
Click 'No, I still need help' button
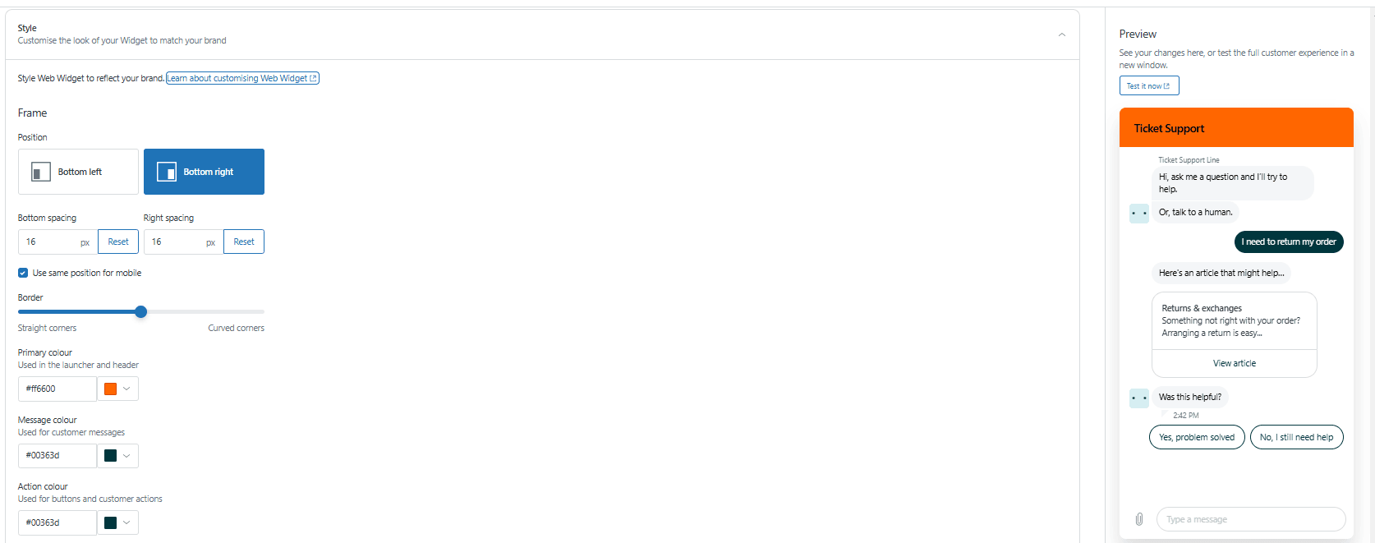[x=1296, y=437]
